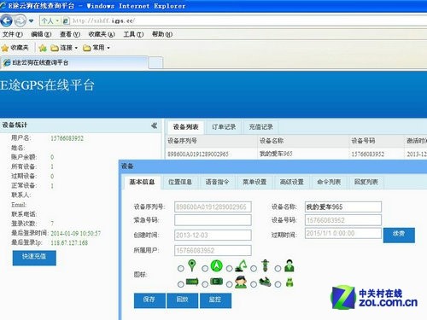Image resolution: width=427 pixels, height=320 pixels.
Task: Expand the 连接 favorites folder
Action: pos(64,48)
